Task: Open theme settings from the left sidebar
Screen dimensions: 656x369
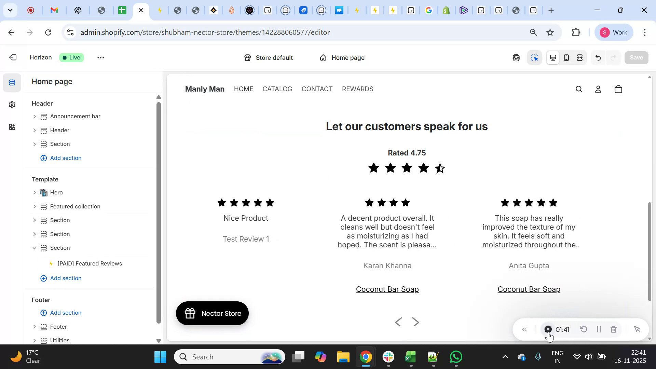Action: [x=12, y=105]
